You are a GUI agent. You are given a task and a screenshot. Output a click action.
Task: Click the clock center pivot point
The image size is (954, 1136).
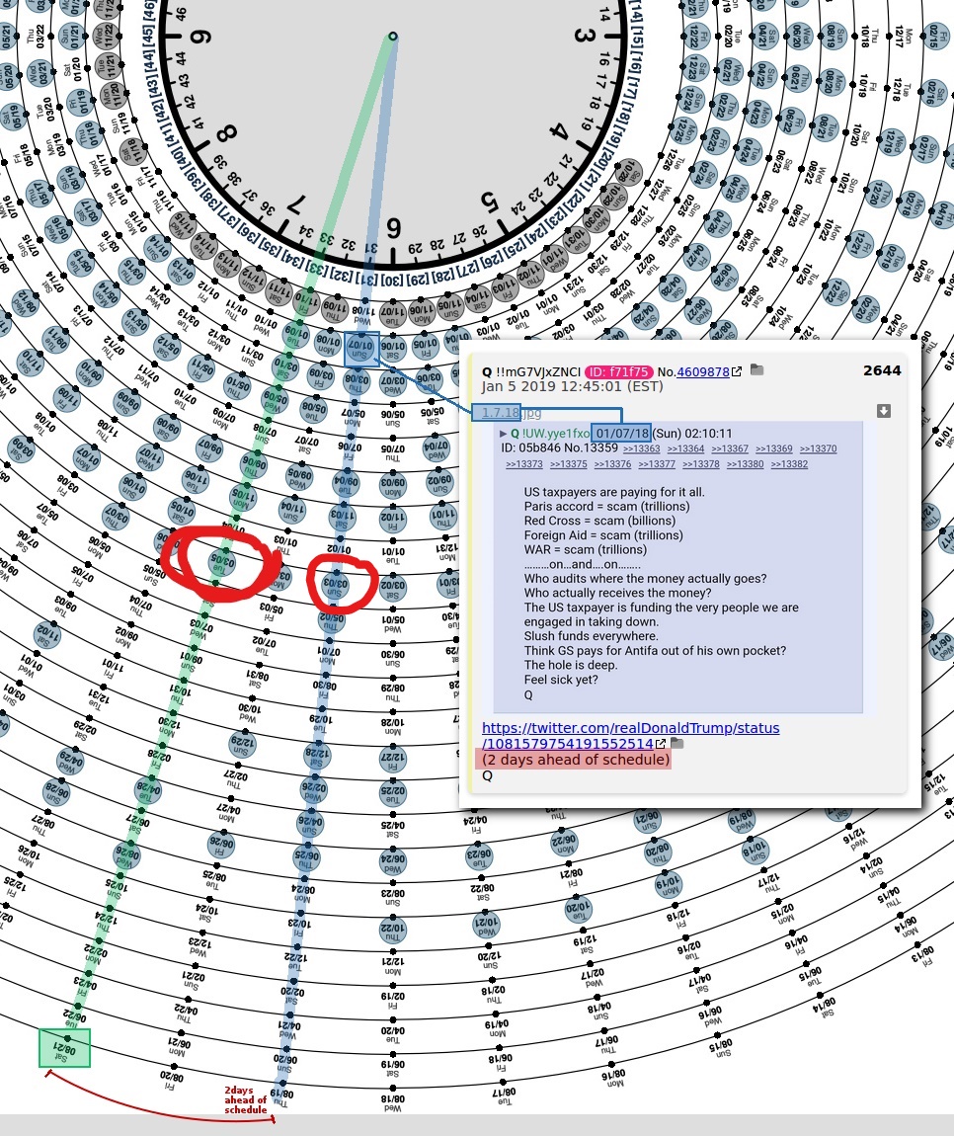click(393, 36)
